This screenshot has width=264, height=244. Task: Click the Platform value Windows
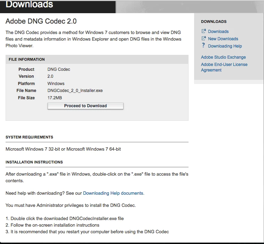pos(56,84)
